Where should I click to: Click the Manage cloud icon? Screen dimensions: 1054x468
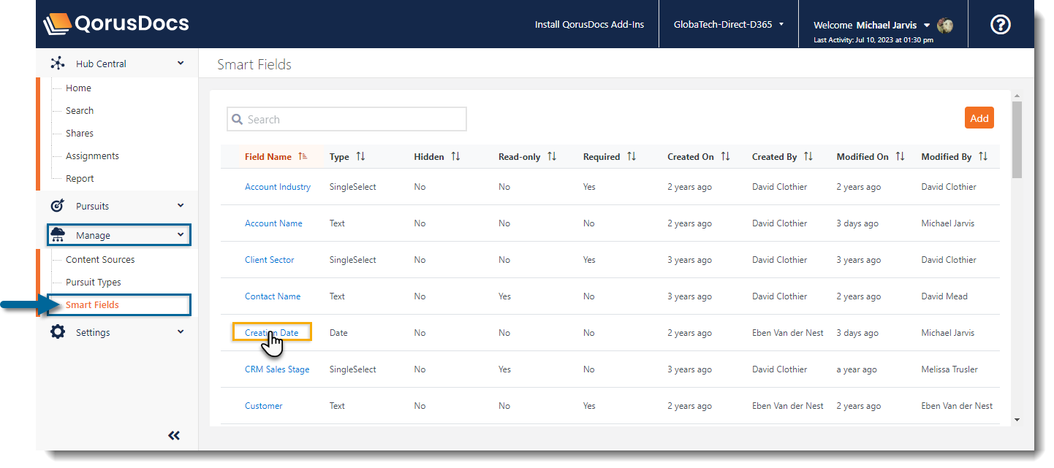(x=58, y=234)
